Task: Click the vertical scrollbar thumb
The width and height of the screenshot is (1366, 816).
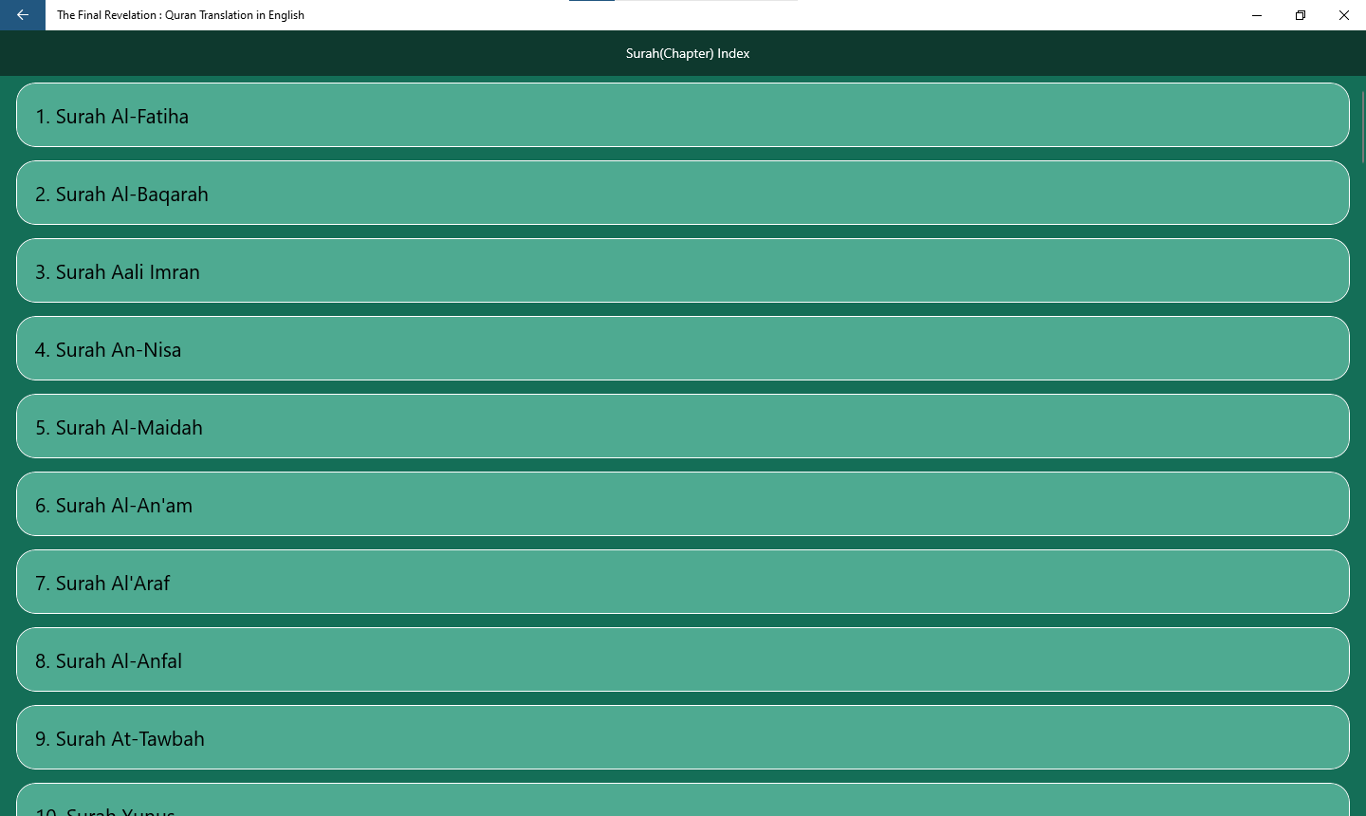Action: (1362, 126)
